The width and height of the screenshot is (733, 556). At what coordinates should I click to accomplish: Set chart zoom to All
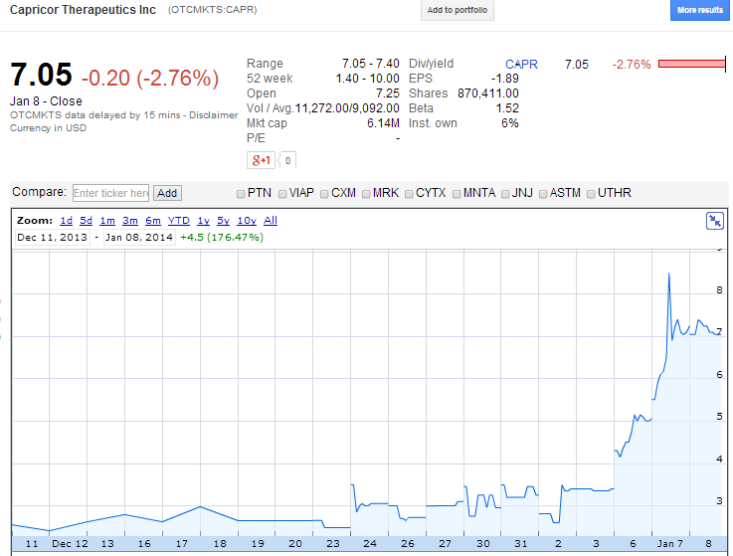coord(271,220)
